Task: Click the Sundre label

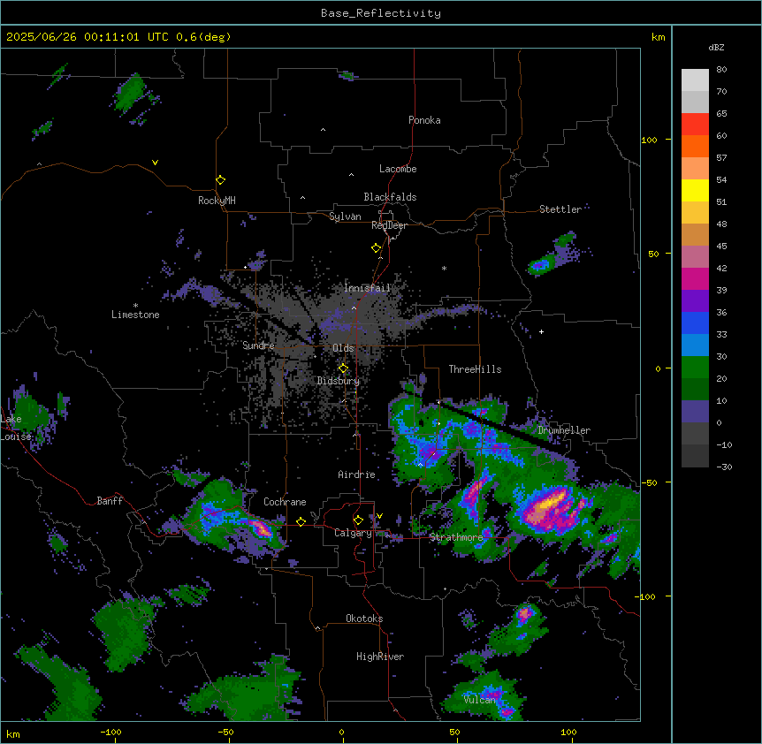Action: coord(258,345)
